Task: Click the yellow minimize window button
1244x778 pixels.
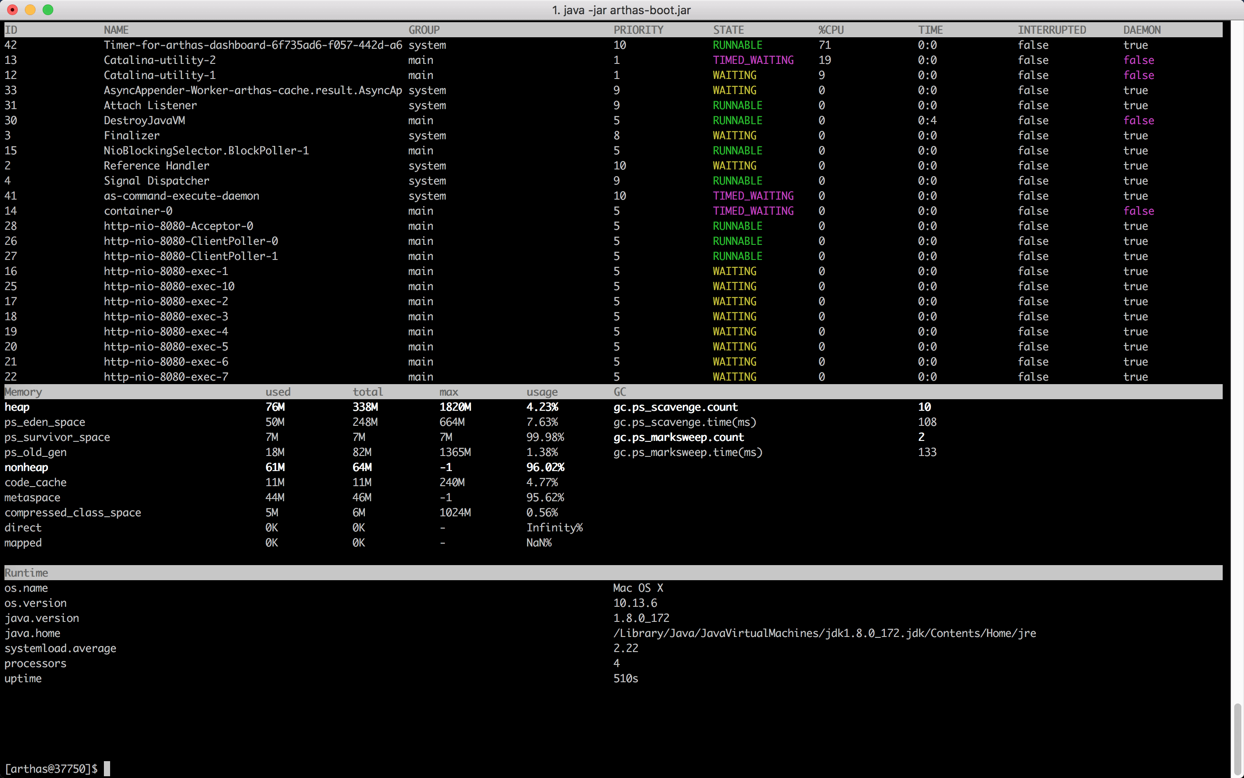Action: point(30,10)
